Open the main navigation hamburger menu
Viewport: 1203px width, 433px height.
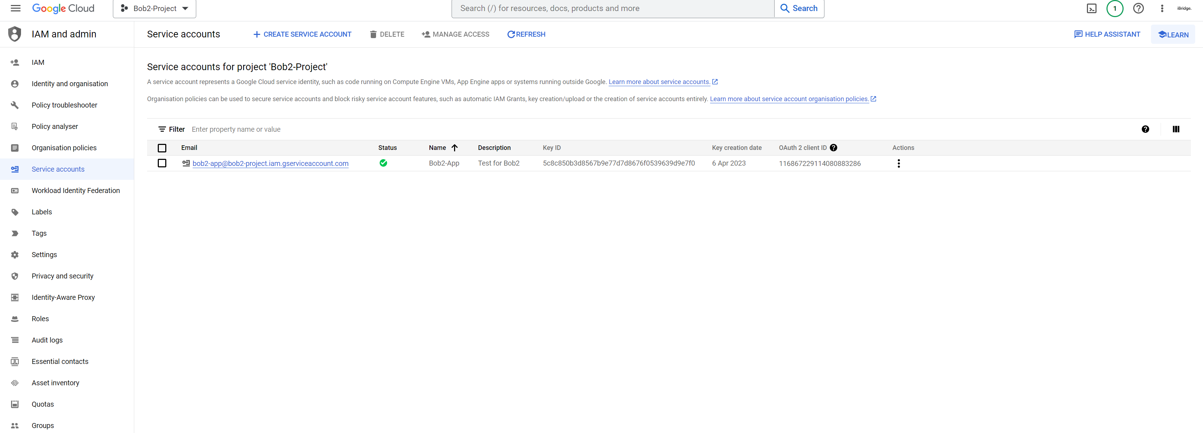tap(15, 9)
